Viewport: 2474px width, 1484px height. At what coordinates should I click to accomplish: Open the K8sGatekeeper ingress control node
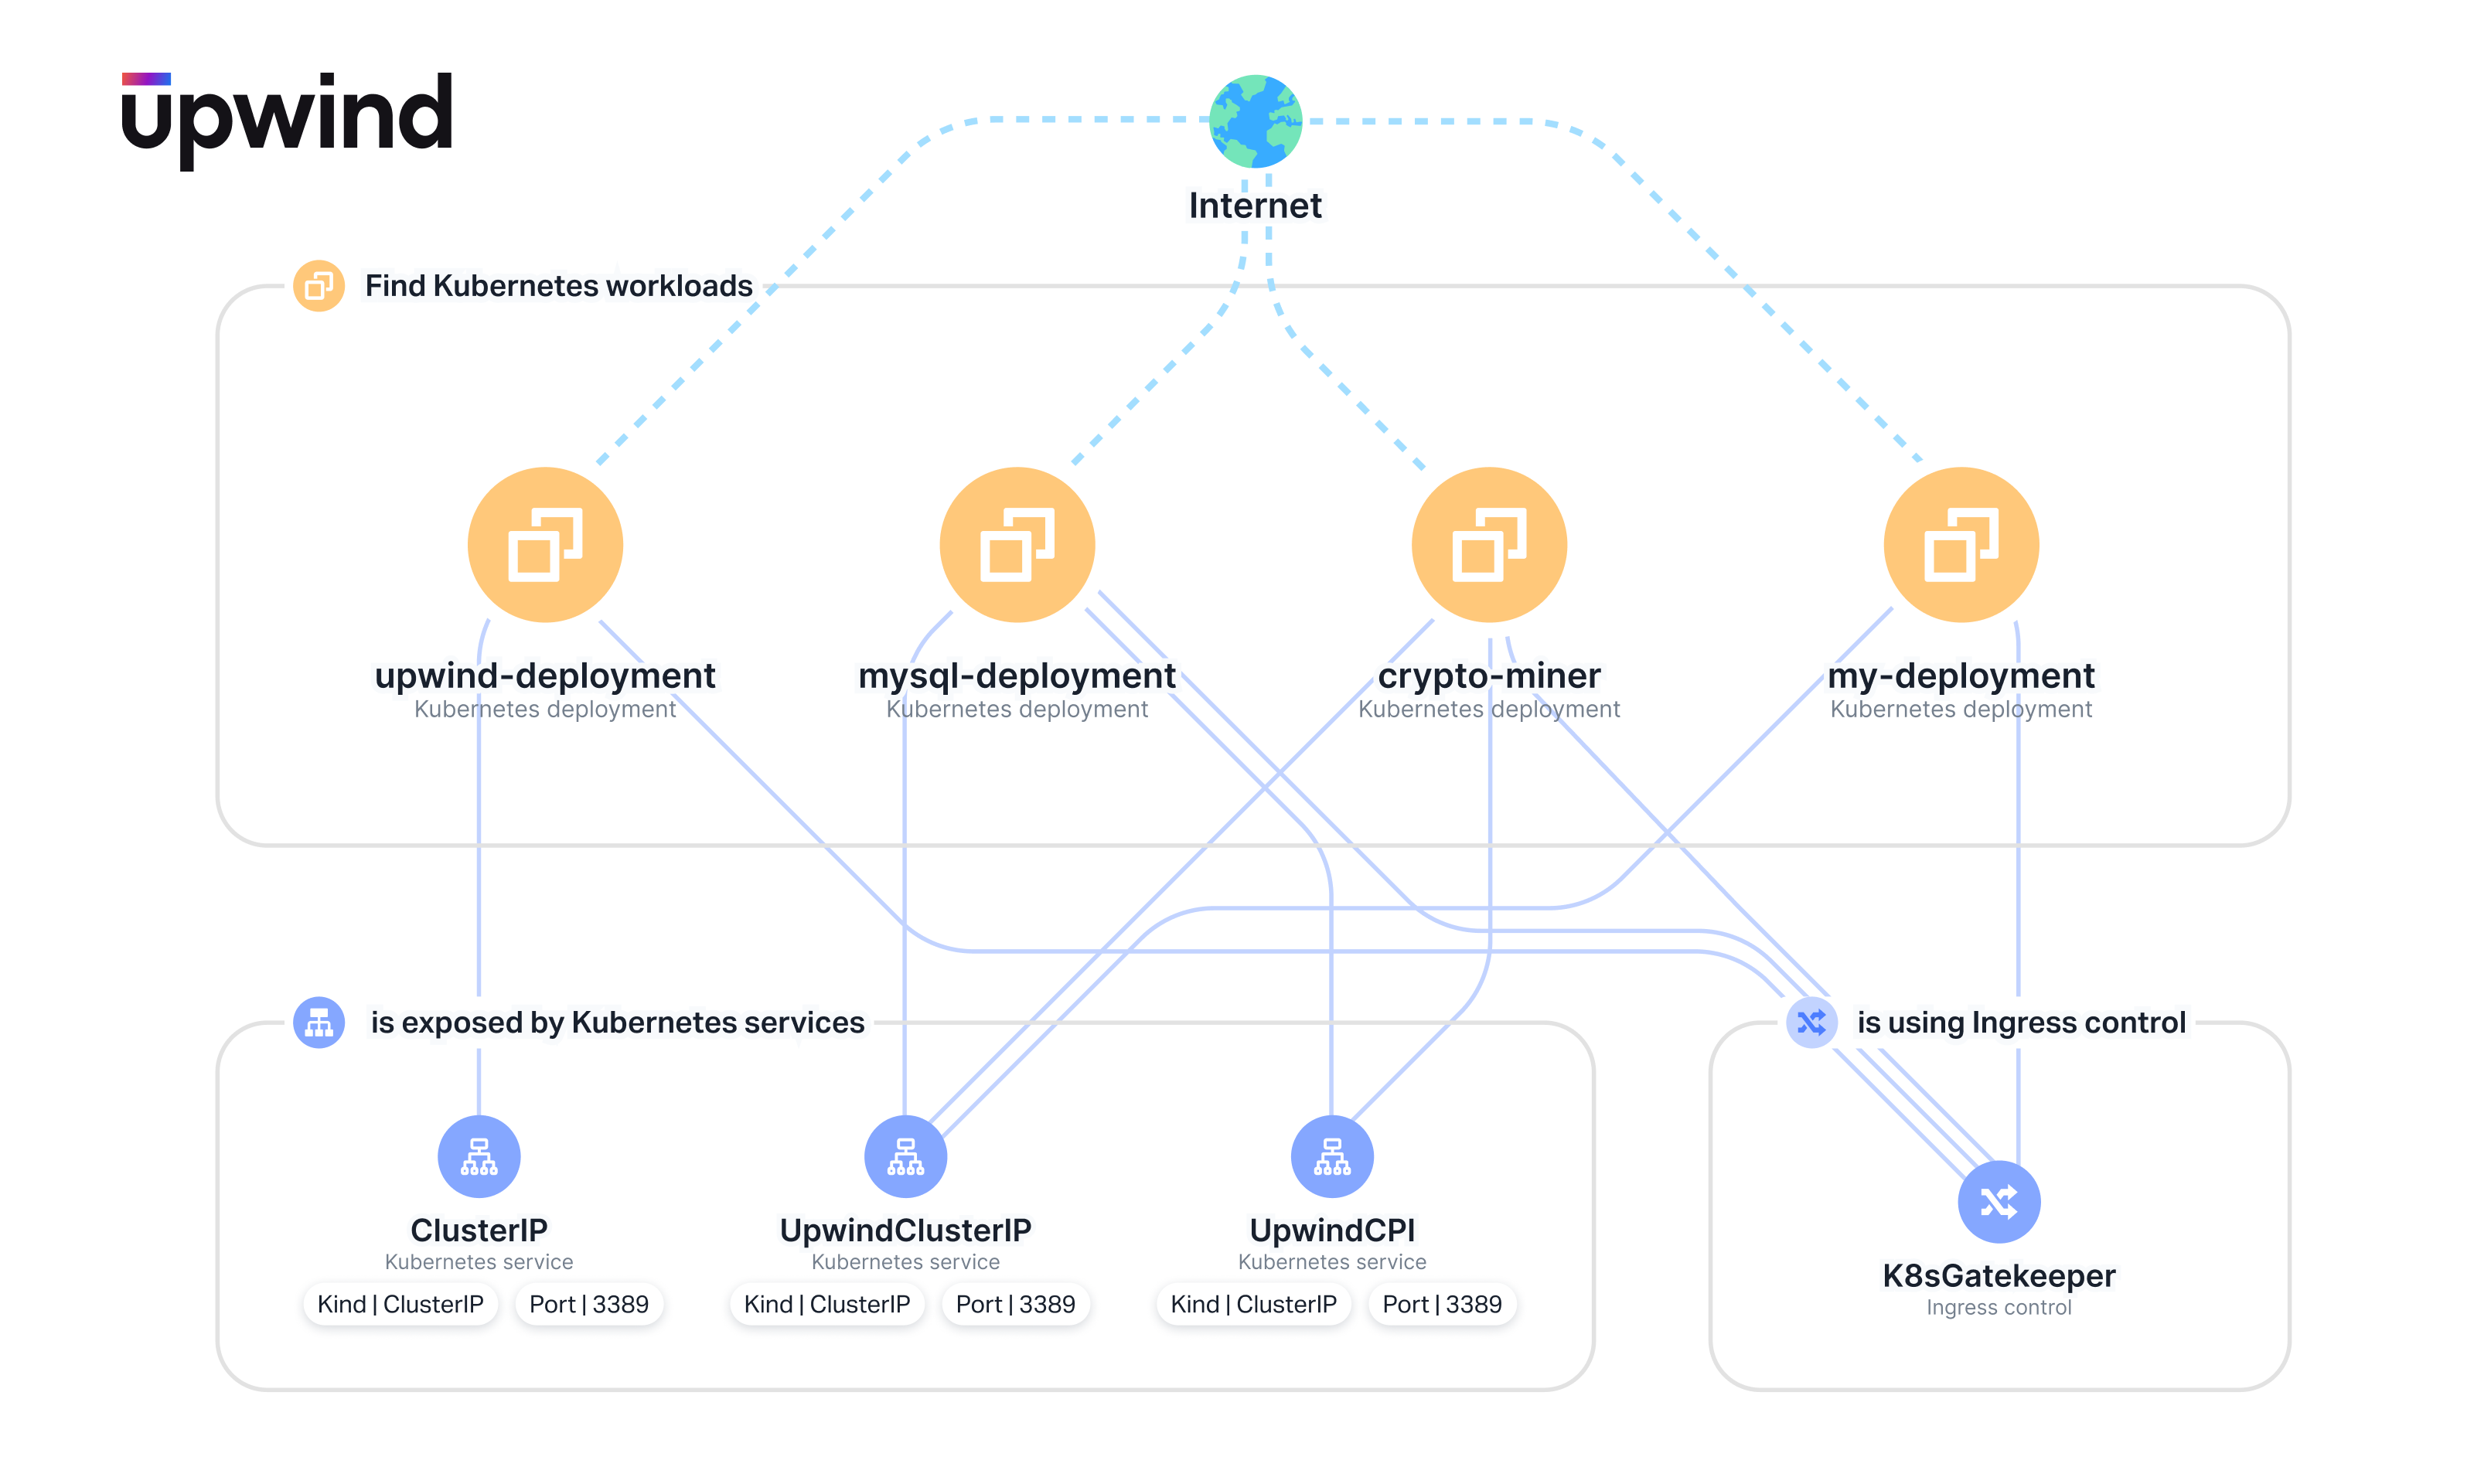pos(1998,1201)
